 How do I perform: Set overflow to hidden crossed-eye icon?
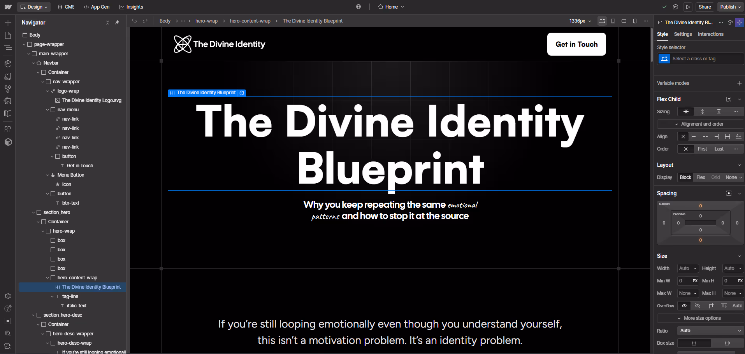698,306
